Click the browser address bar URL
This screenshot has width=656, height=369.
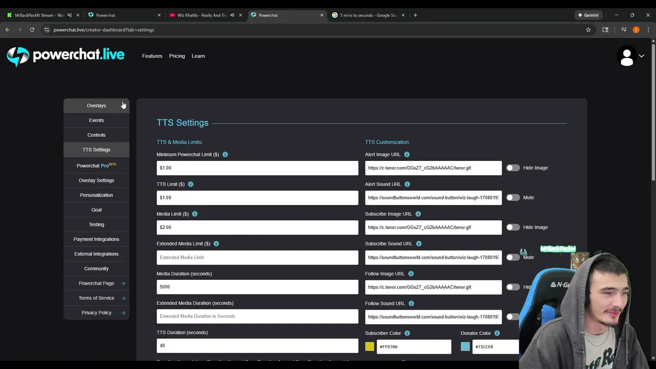[104, 30]
